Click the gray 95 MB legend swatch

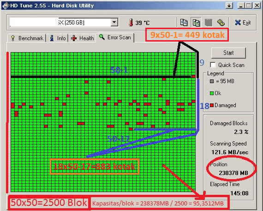pyautogui.click(x=212, y=81)
